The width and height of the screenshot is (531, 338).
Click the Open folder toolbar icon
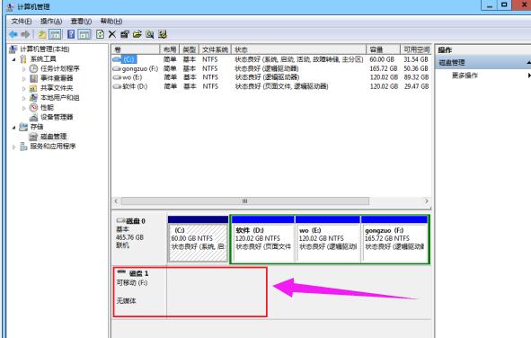pyautogui.click(x=137, y=34)
